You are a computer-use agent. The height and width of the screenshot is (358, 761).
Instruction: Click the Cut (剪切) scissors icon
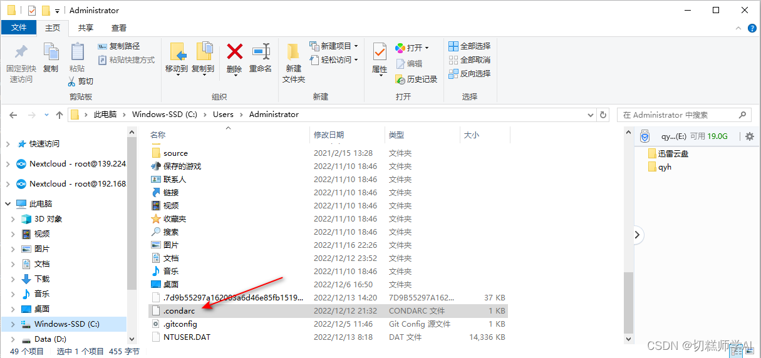pyautogui.click(x=72, y=81)
